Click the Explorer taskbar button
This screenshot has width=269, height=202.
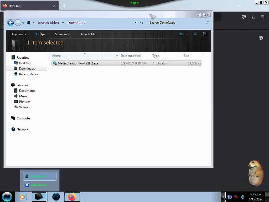point(39,197)
